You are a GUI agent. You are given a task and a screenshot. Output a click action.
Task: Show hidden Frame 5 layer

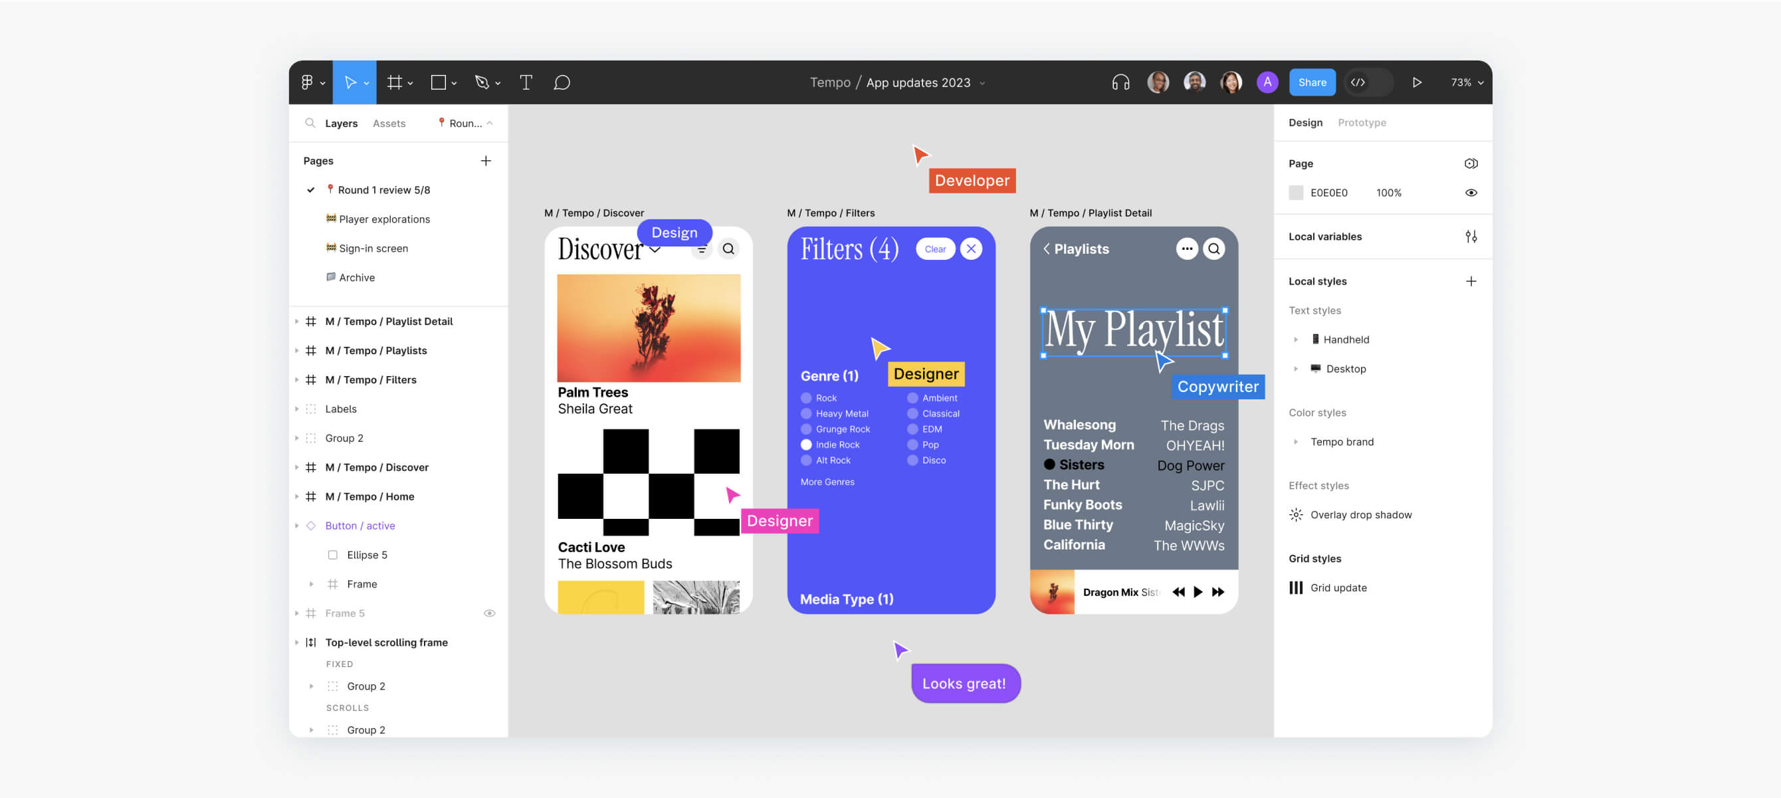(x=490, y=613)
